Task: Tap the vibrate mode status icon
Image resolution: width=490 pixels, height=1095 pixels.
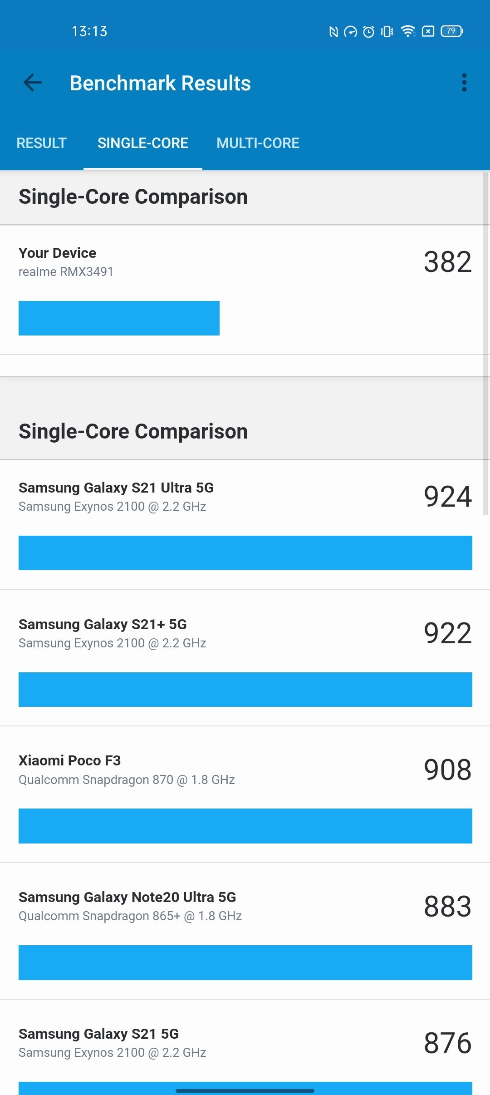Action: [387, 31]
